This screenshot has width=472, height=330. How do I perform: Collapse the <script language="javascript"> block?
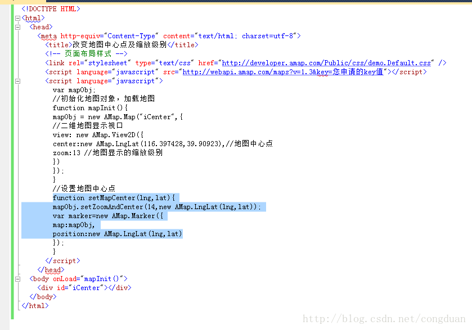coord(18,81)
